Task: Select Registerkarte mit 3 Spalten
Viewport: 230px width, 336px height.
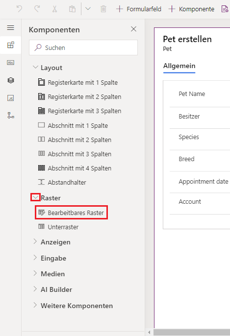Action: (80, 111)
